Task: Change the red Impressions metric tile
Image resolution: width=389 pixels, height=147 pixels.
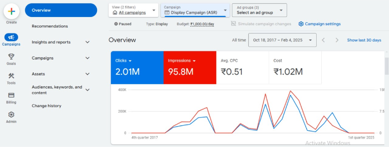Action: point(190,68)
